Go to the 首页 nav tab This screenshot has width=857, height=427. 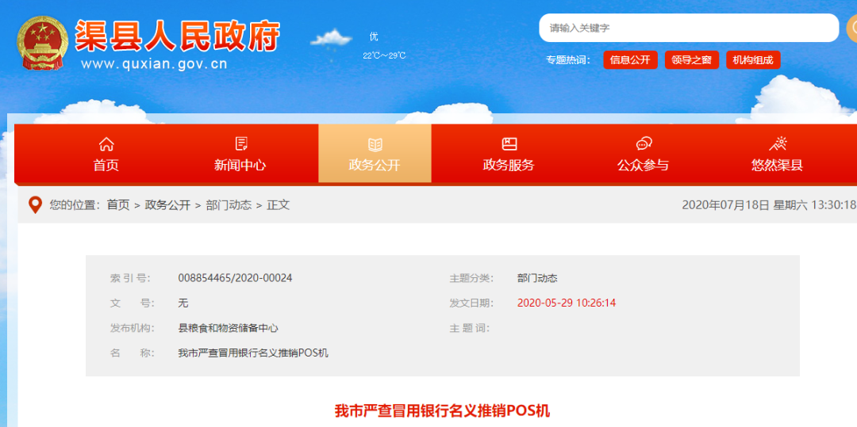106,153
